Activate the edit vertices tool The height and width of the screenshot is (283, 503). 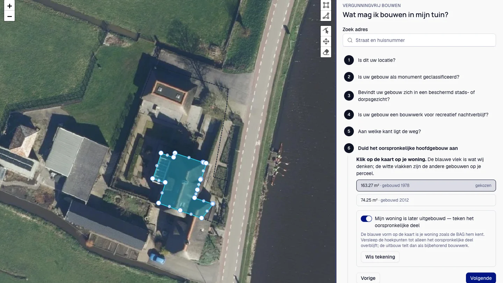[x=326, y=30]
